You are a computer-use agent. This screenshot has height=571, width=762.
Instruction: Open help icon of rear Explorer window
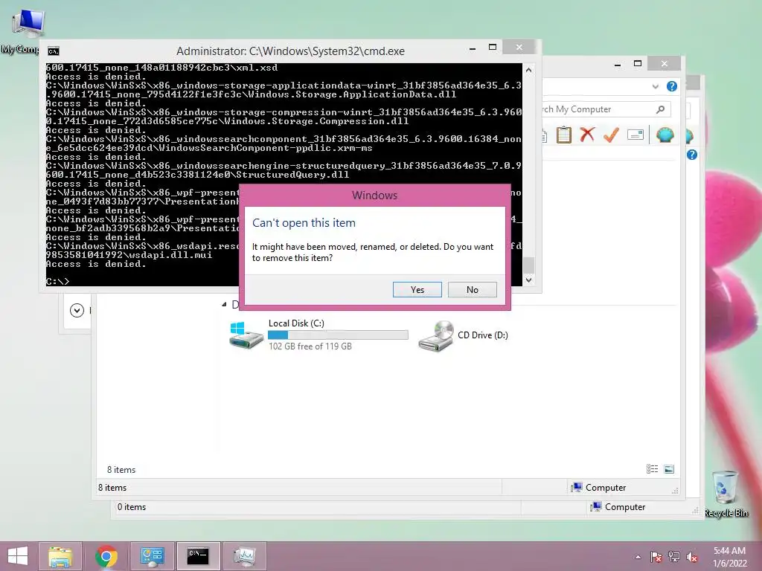point(692,155)
